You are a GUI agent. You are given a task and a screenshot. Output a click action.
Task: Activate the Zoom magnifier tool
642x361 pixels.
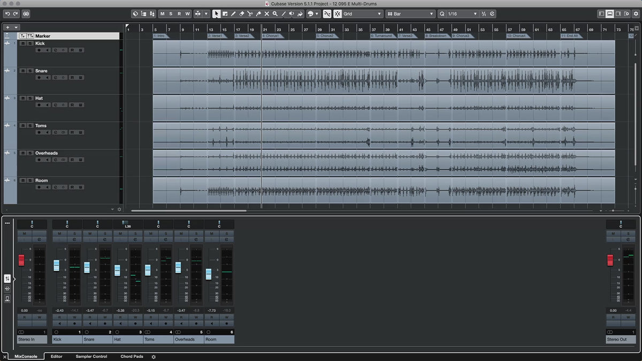click(x=275, y=14)
